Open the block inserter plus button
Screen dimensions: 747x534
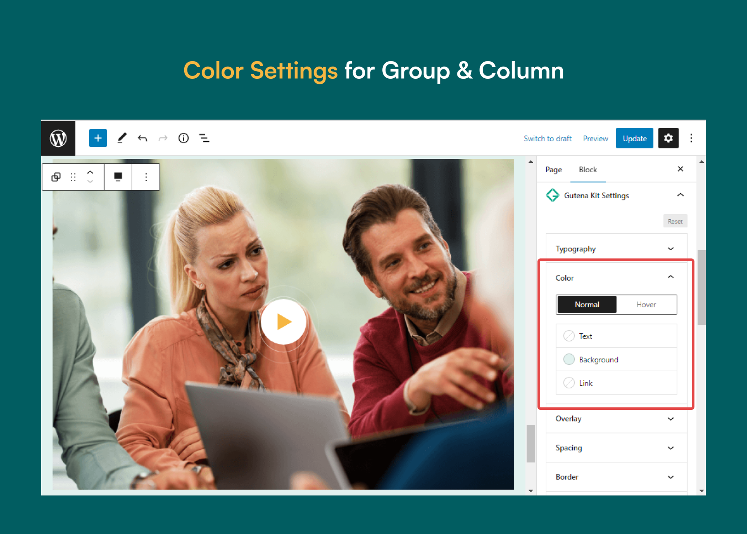[98, 138]
